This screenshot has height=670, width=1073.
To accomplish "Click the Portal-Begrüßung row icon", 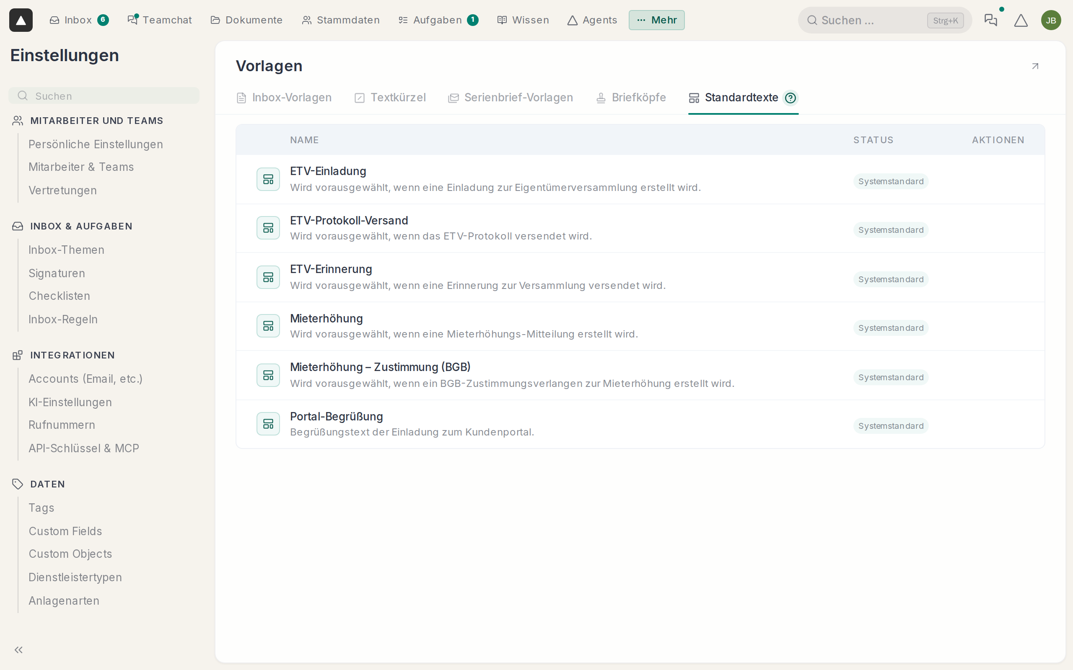I will pyautogui.click(x=268, y=424).
